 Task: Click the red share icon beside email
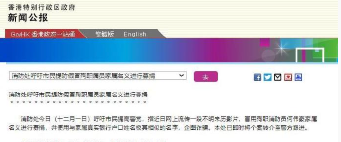pos(288,77)
